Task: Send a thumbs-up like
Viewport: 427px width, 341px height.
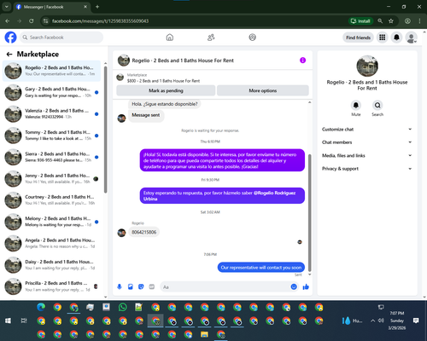Action: coord(306,286)
